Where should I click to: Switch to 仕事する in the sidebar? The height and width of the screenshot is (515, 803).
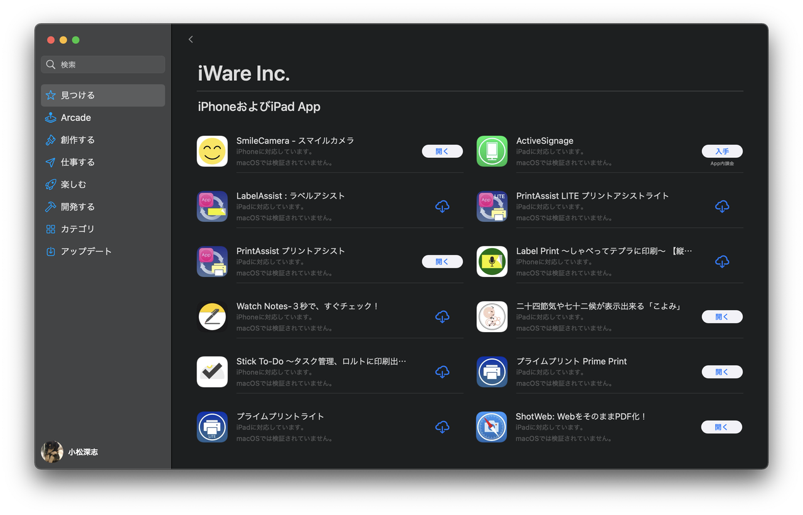(103, 162)
